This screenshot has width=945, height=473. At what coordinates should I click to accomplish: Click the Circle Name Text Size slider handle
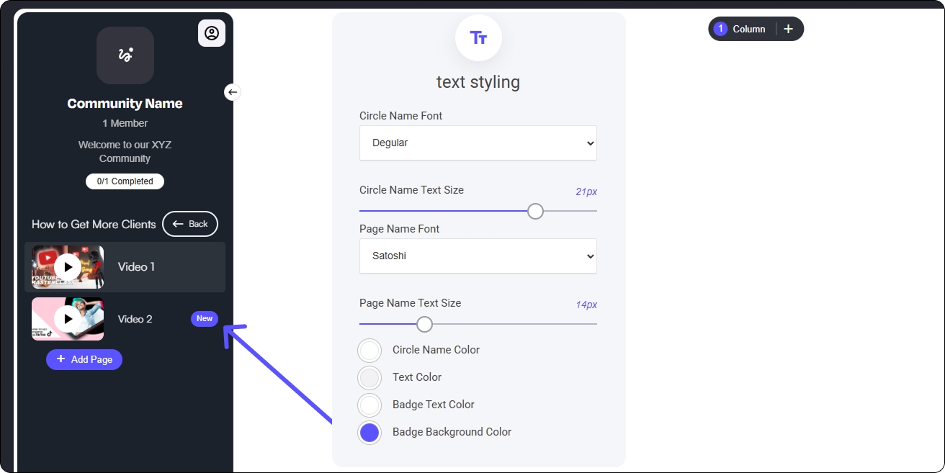pos(535,211)
